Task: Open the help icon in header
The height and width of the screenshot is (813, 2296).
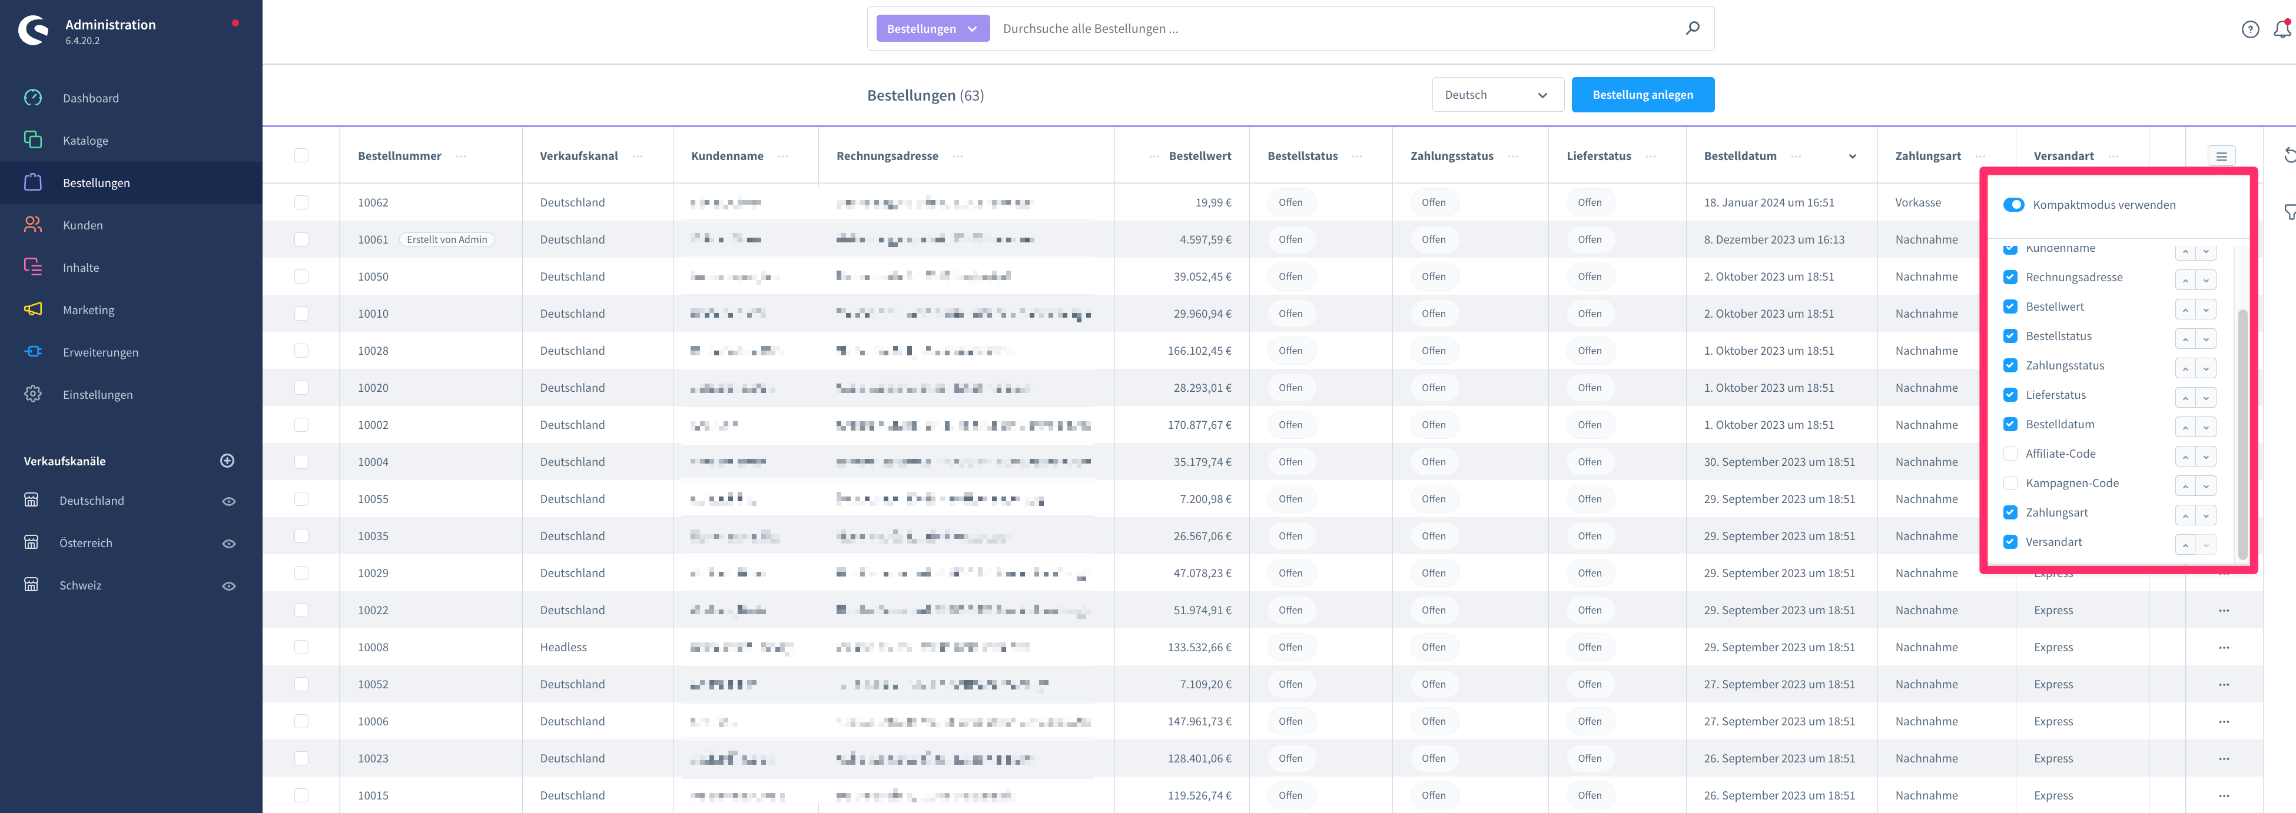Action: tap(2249, 29)
